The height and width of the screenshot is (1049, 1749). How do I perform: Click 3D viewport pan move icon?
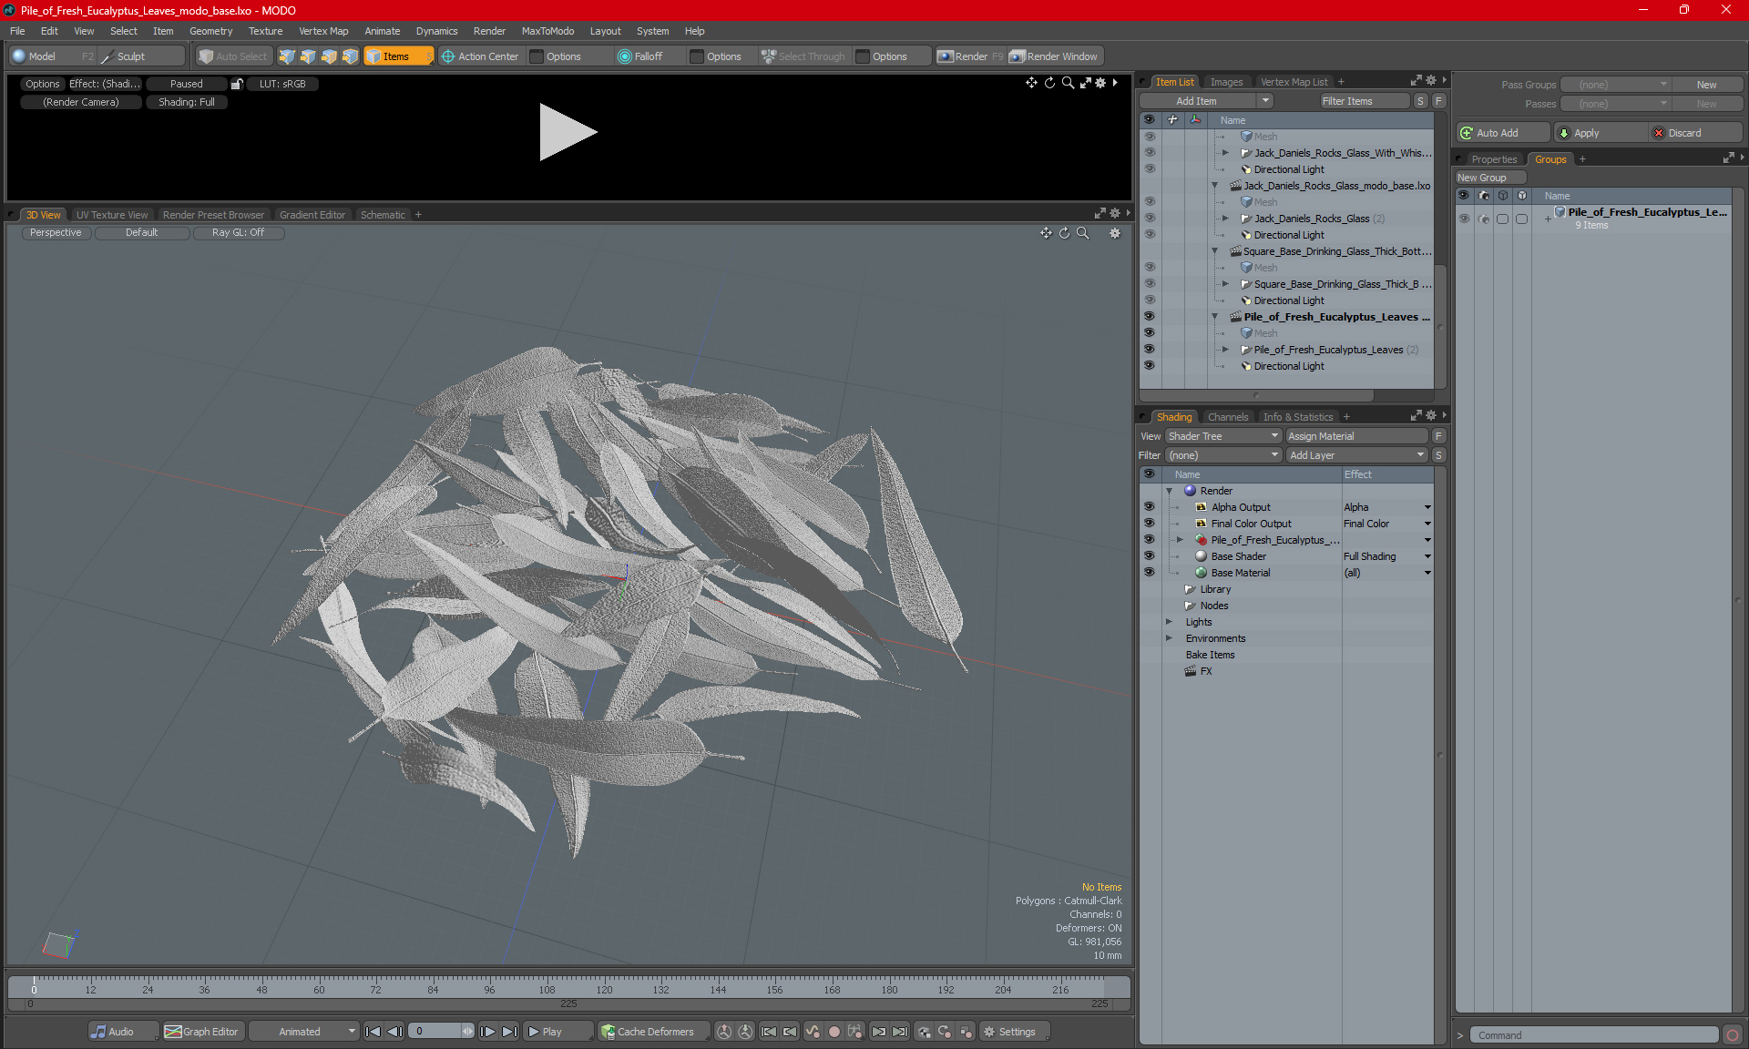click(x=1046, y=233)
